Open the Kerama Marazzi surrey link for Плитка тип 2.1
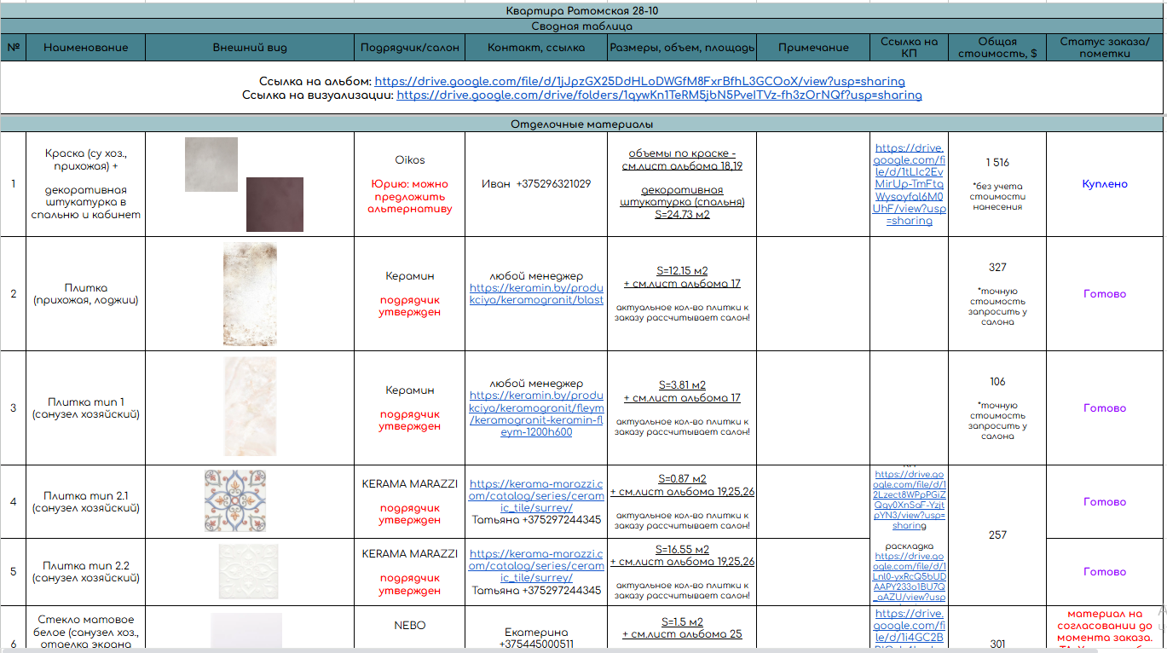The width and height of the screenshot is (1167, 653). tap(536, 490)
